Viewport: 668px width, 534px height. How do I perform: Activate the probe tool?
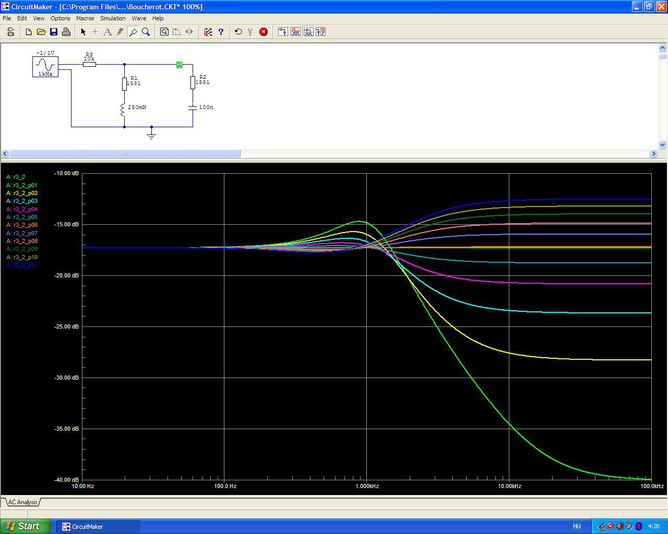coord(133,32)
